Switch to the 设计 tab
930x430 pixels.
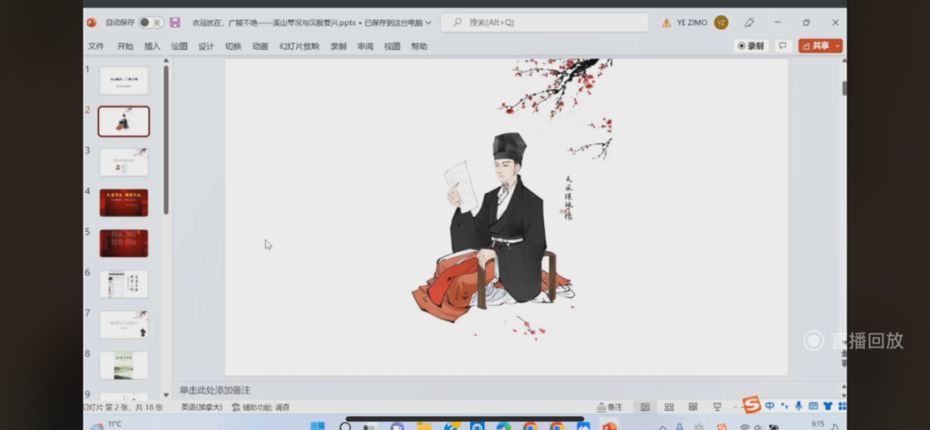206,47
